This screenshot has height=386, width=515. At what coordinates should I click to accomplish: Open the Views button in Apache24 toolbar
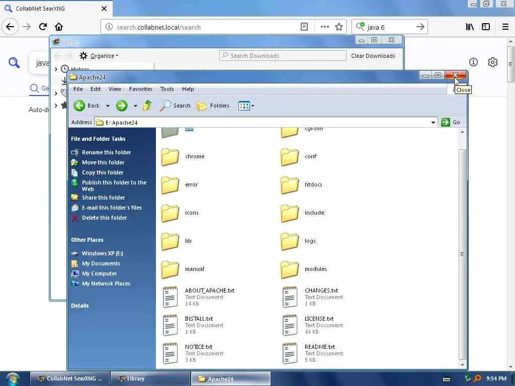click(x=244, y=106)
